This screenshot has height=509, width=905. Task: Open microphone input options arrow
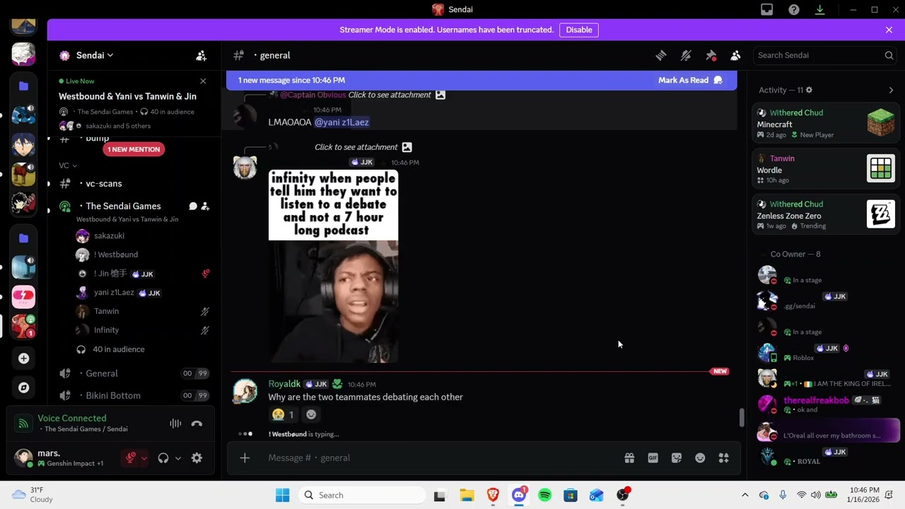(x=144, y=458)
